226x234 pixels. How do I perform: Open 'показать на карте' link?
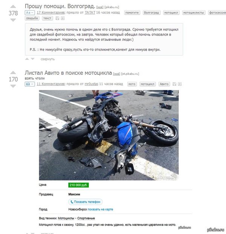[x=100, y=209]
